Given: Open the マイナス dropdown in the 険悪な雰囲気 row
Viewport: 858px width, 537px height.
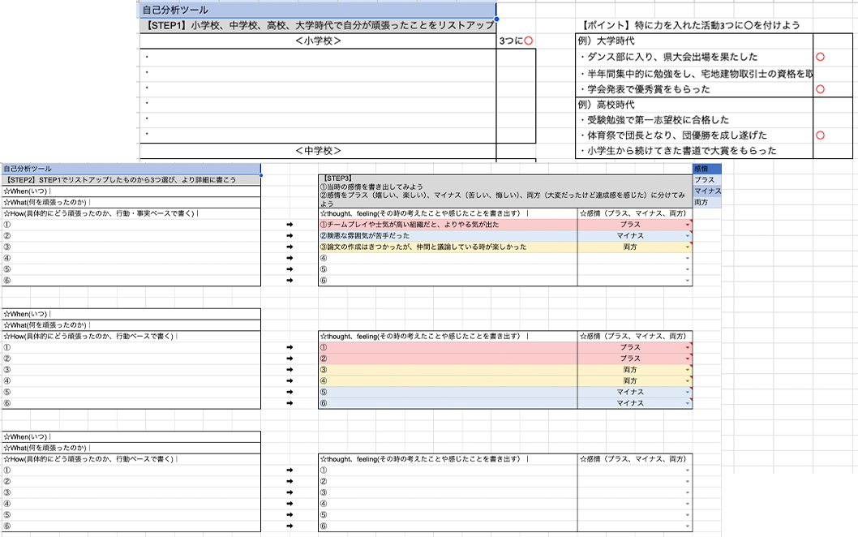Looking at the screenshot, I should [x=688, y=236].
